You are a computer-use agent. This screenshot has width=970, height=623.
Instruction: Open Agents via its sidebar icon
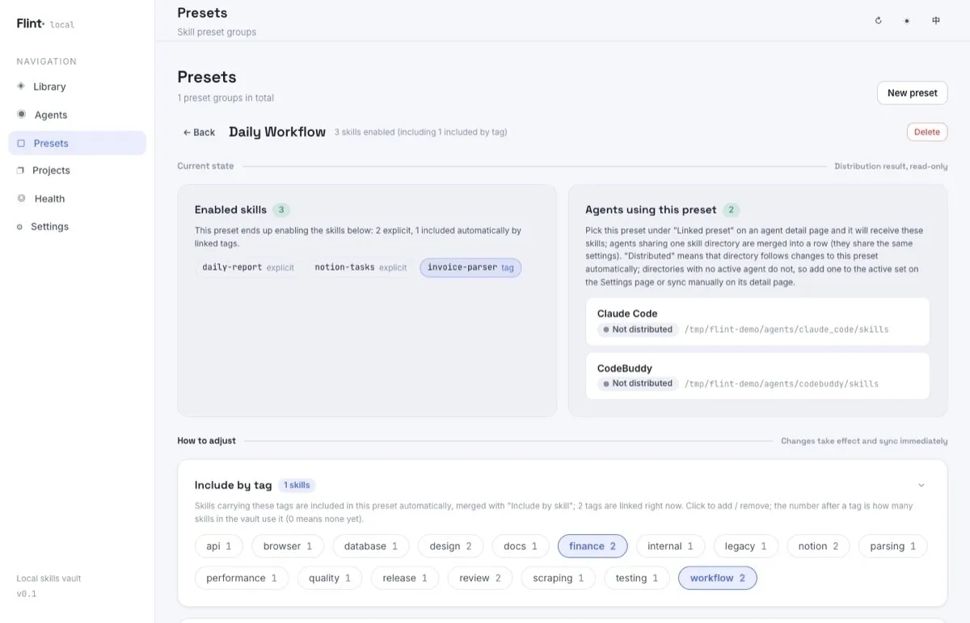coord(21,114)
